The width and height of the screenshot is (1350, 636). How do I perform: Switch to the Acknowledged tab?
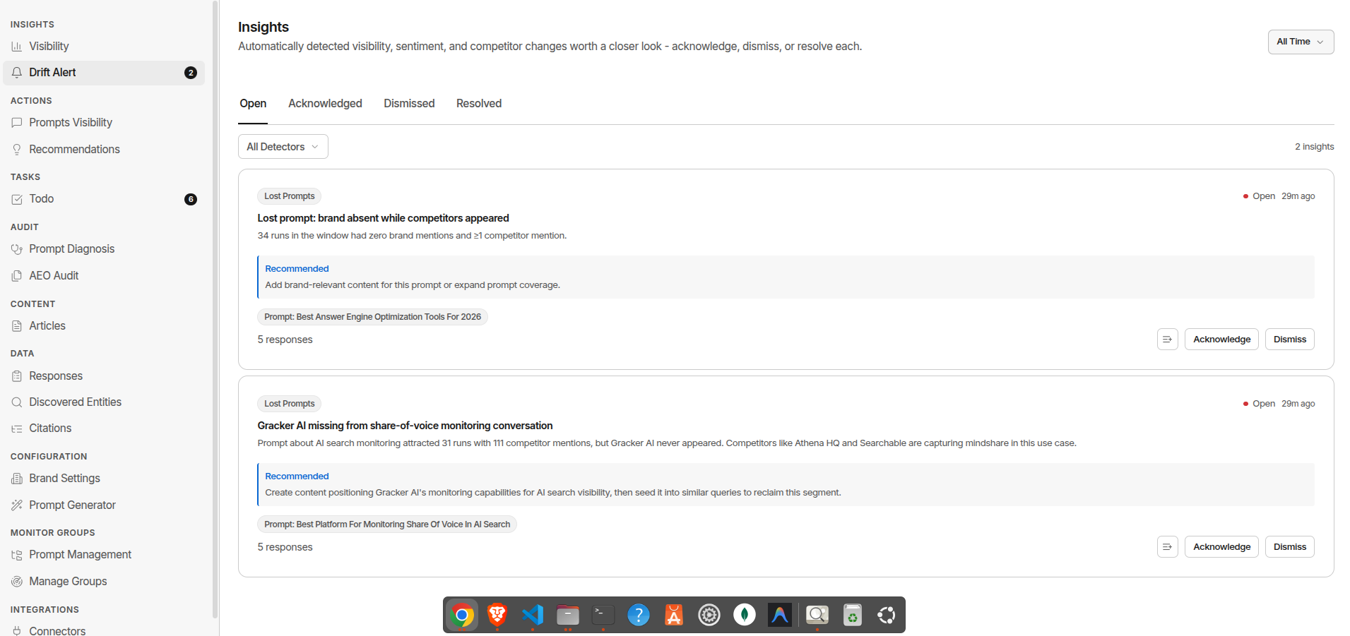(325, 104)
